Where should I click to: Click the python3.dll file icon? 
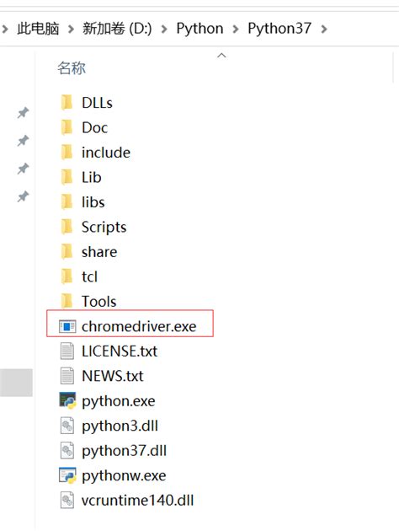tap(67, 426)
